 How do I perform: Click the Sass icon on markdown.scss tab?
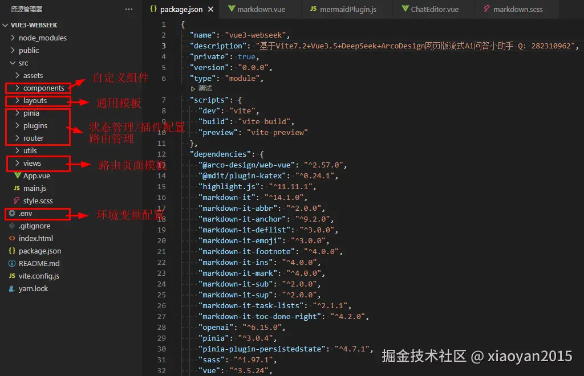pos(487,9)
